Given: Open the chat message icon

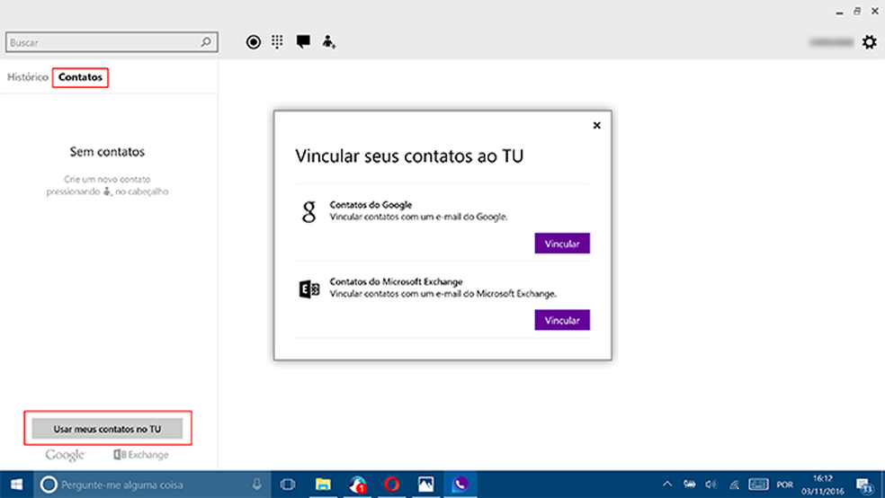Looking at the screenshot, I should click(303, 41).
